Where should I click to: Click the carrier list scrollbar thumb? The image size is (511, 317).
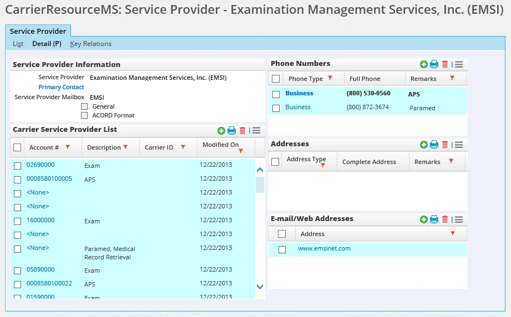[x=260, y=185]
